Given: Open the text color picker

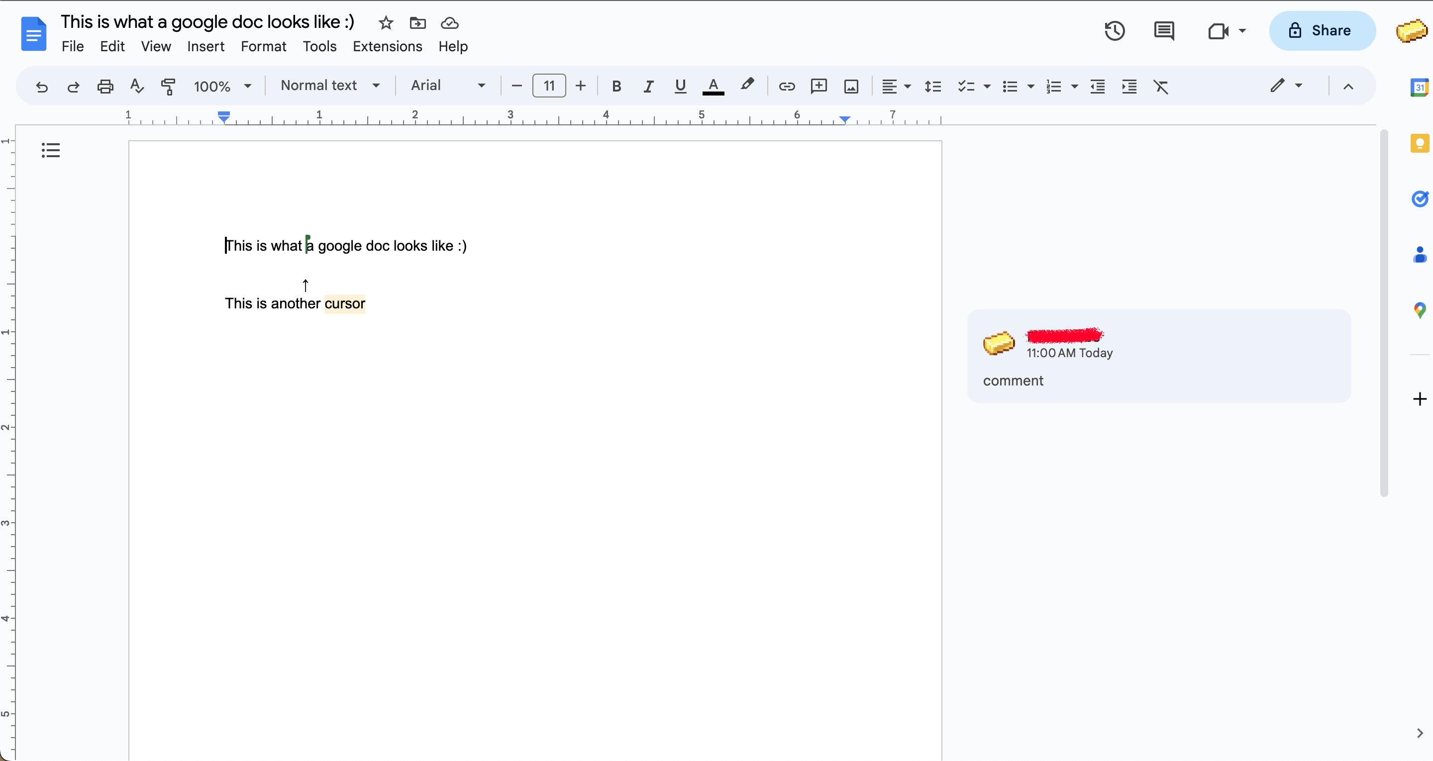Looking at the screenshot, I should click(713, 86).
